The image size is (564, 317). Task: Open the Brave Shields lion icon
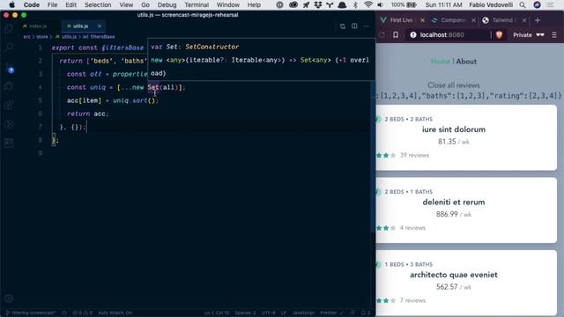(499, 35)
